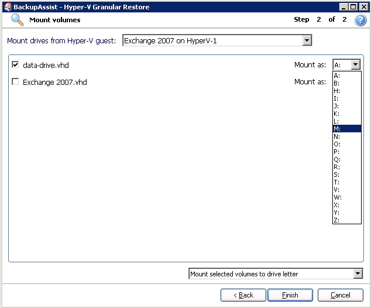Select drive letter Q: from list
Image resolution: width=371 pixels, height=308 pixels.
coord(347,159)
